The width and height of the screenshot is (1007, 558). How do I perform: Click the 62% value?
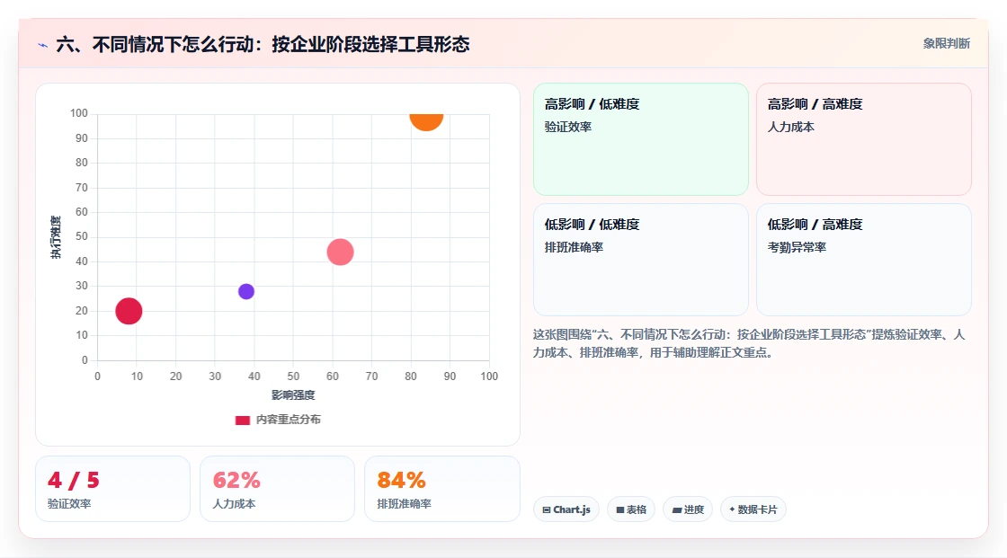tap(236, 480)
